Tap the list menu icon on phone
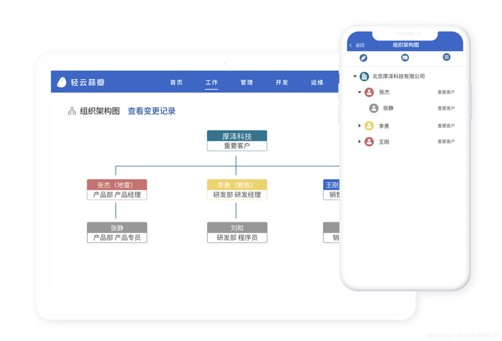Viewport: 502px width, 341px height. click(446, 57)
